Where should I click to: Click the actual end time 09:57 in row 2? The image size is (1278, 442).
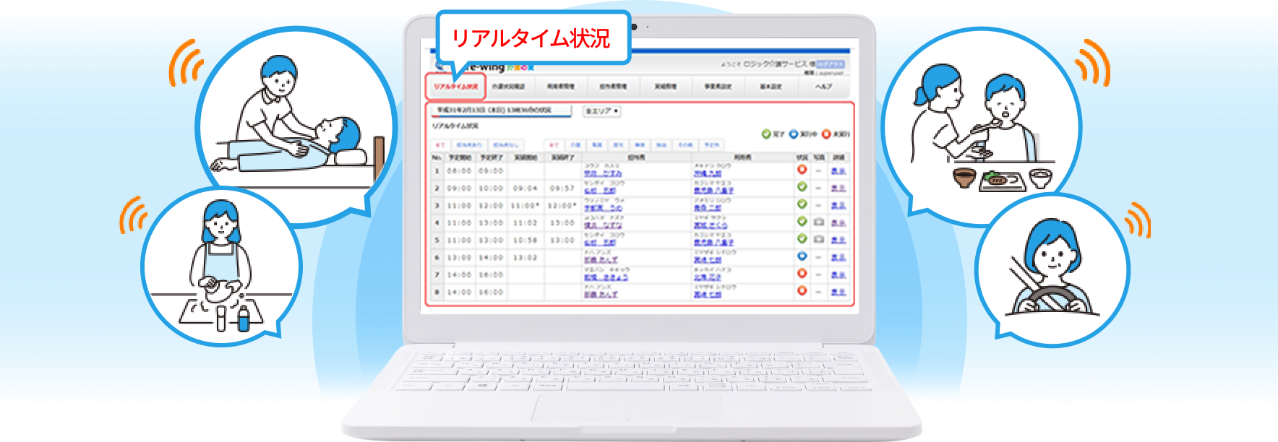(562, 188)
